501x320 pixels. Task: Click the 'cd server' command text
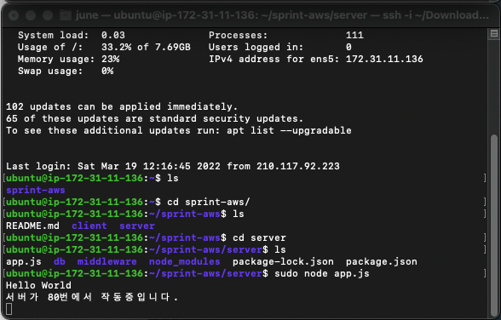coord(259,237)
